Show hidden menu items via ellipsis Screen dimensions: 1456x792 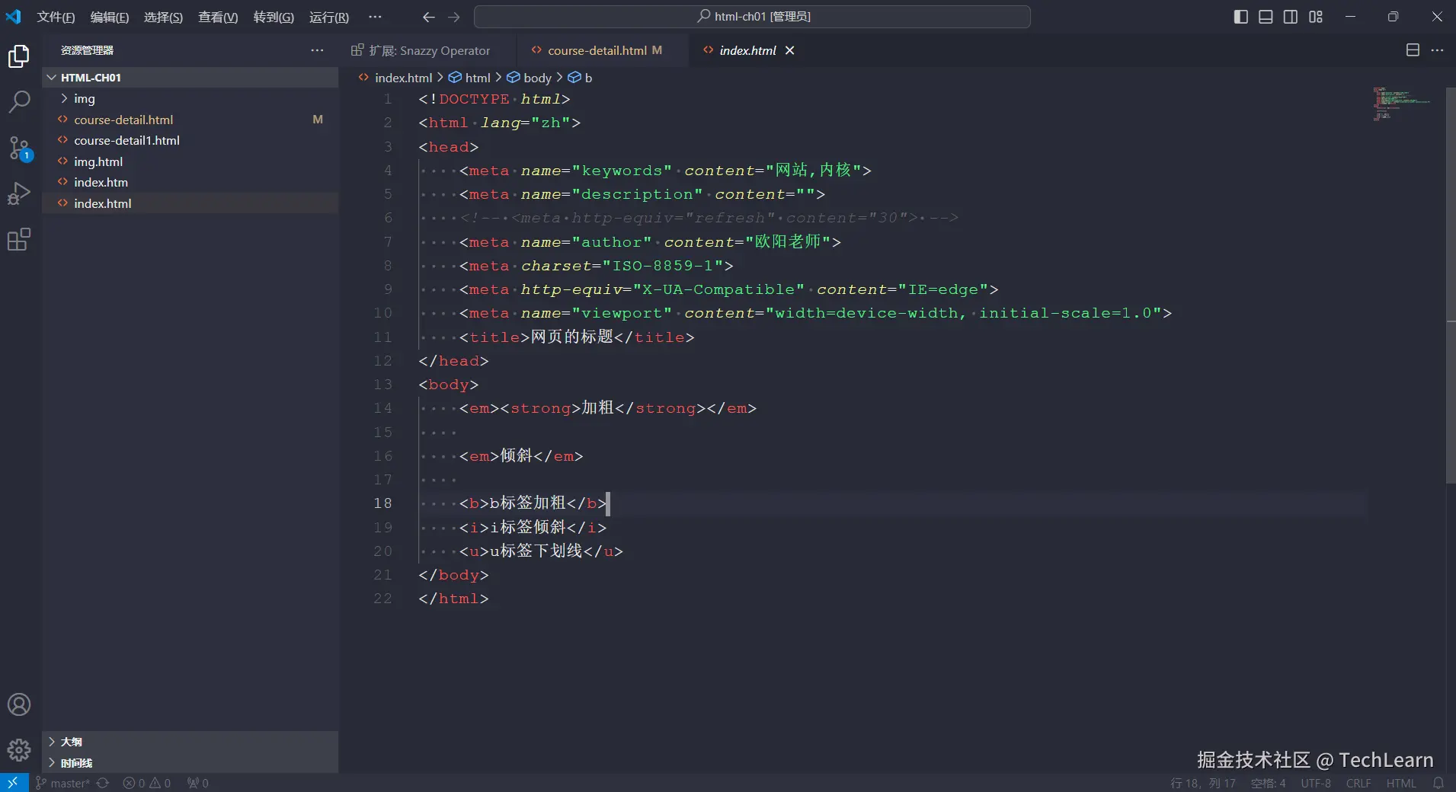pos(375,17)
